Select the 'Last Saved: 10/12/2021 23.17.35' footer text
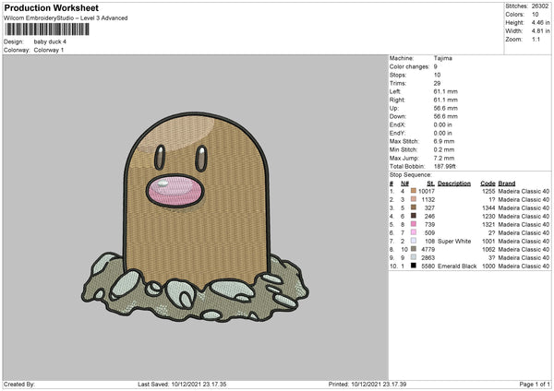Screen dimensions: 554x391 pyautogui.click(x=182, y=384)
